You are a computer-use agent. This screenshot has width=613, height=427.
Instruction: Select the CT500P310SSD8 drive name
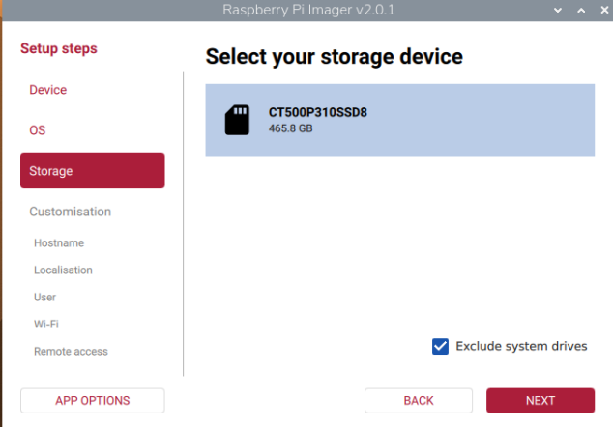[x=317, y=112]
